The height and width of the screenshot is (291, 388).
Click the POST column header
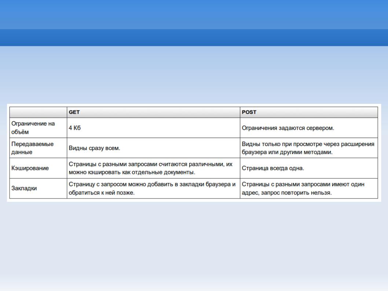pyautogui.click(x=309, y=112)
